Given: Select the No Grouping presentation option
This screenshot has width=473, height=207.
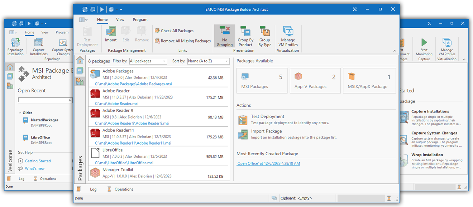Looking at the screenshot, I should tap(225, 36).
